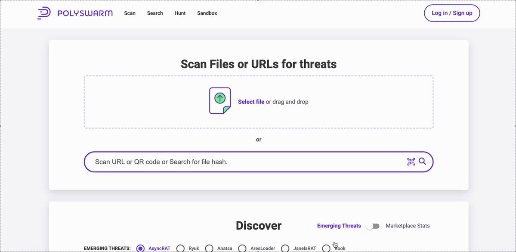This screenshot has width=516, height=252.
Task: Open the QR code scanner icon
Action: [411, 162]
